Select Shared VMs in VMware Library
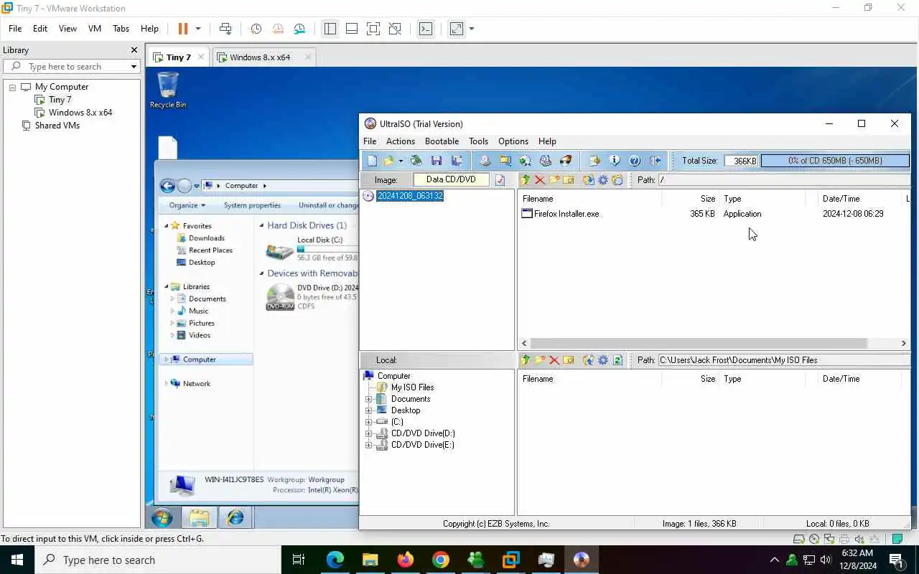This screenshot has height=574, width=919. click(x=57, y=126)
